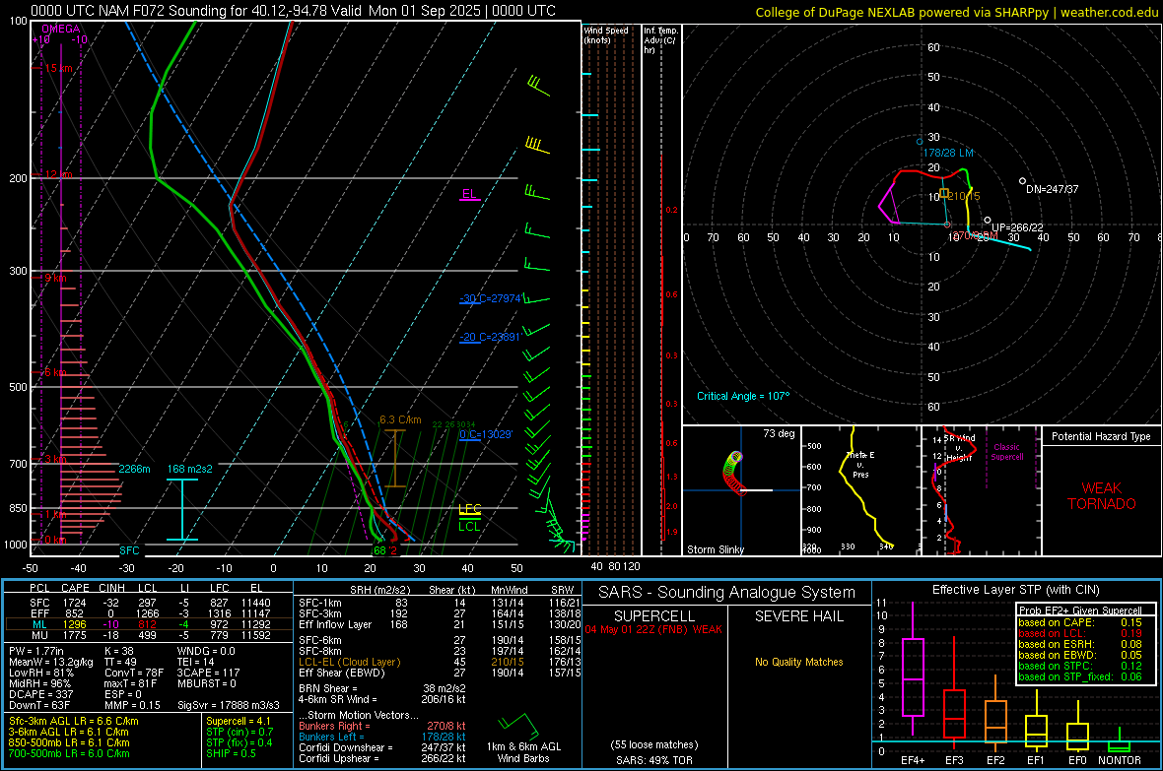This screenshot has height=771, width=1163.
Task: Click the UP=266/22 hodograph label
Action: (1017, 227)
